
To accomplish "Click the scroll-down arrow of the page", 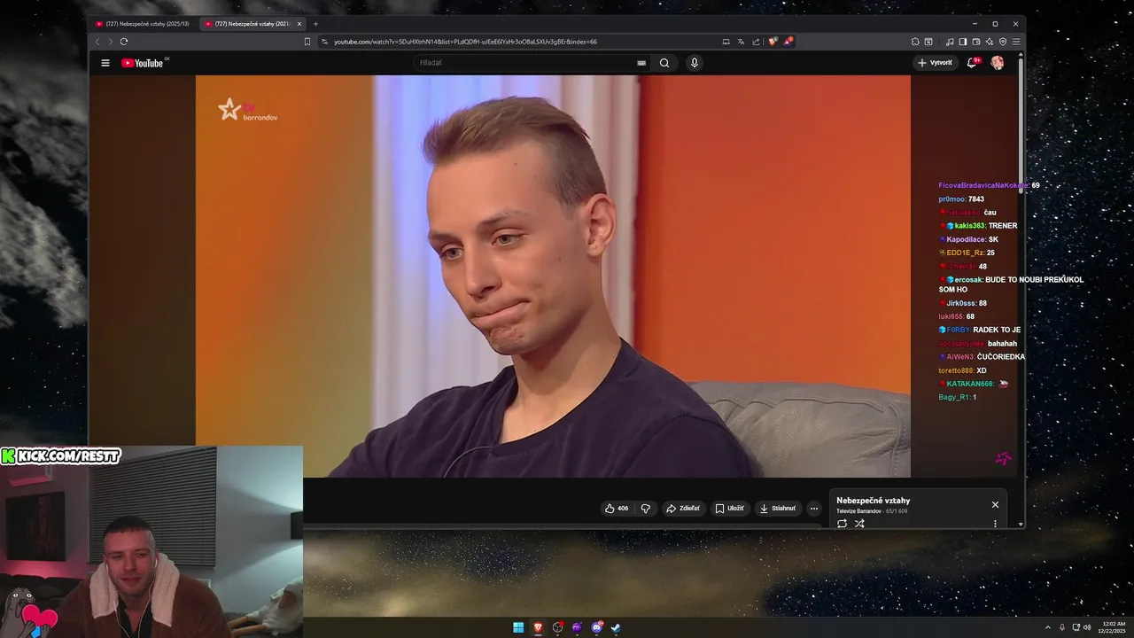I will (1021, 525).
